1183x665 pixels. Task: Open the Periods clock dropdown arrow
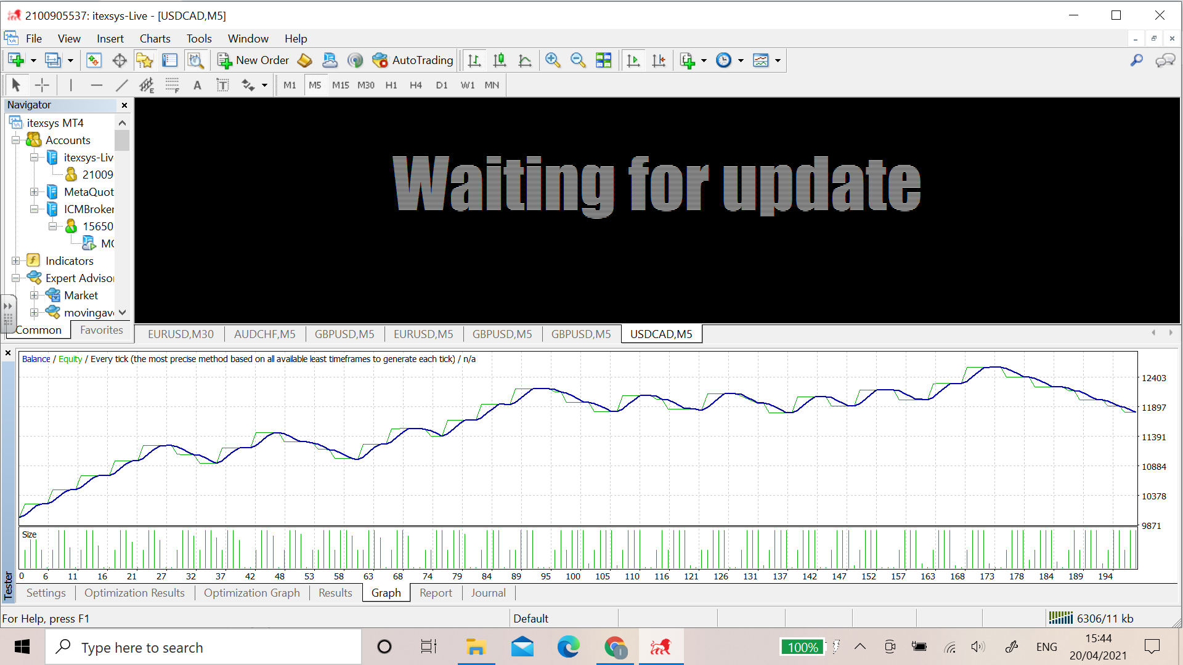click(741, 60)
